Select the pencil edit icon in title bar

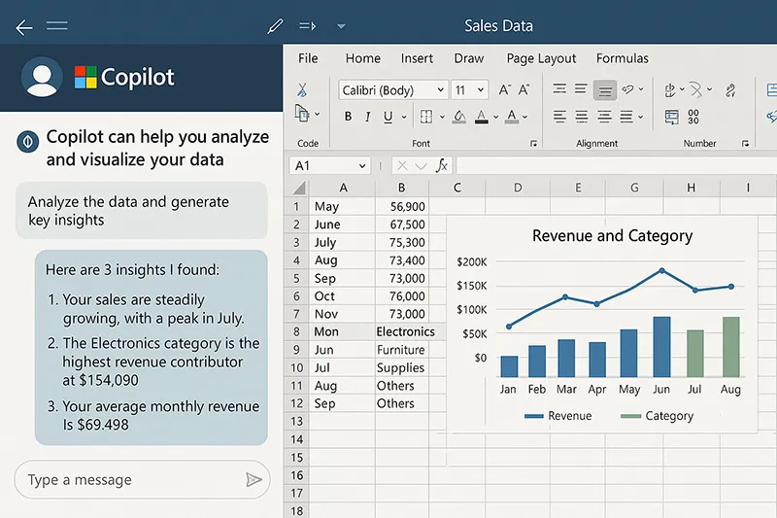click(x=275, y=26)
